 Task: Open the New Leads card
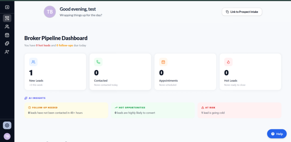click(55, 72)
